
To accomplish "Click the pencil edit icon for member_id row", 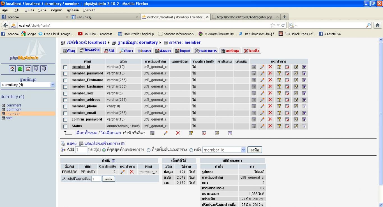I will (x=262, y=67).
